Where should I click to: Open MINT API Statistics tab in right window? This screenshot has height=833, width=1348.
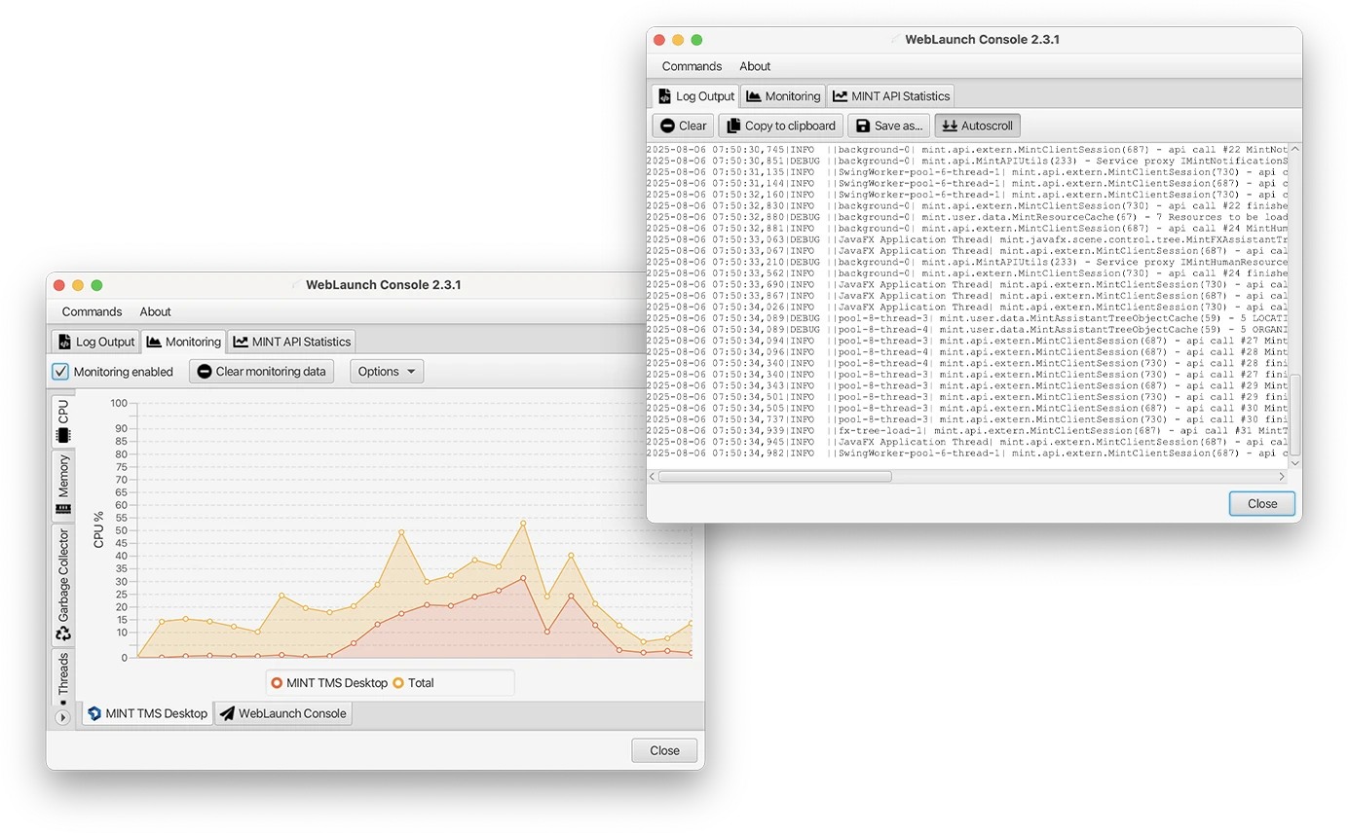(x=891, y=96)
